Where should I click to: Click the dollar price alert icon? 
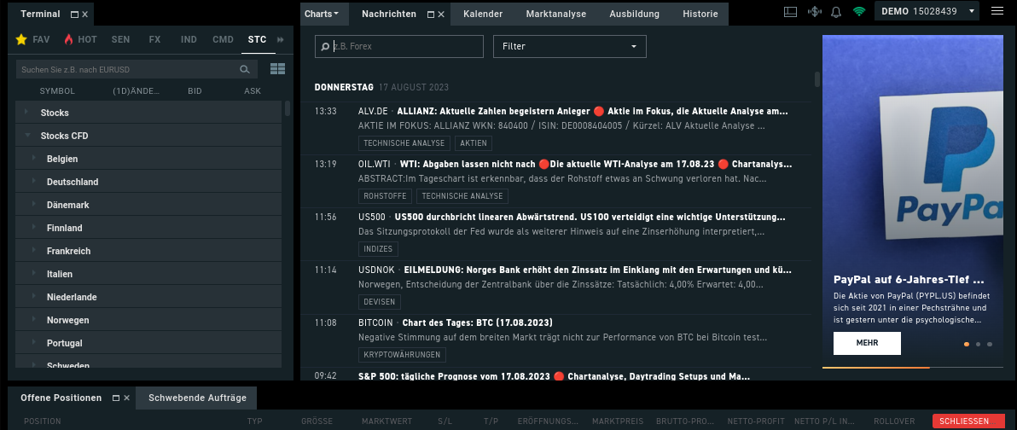click(x=814, y=12)
